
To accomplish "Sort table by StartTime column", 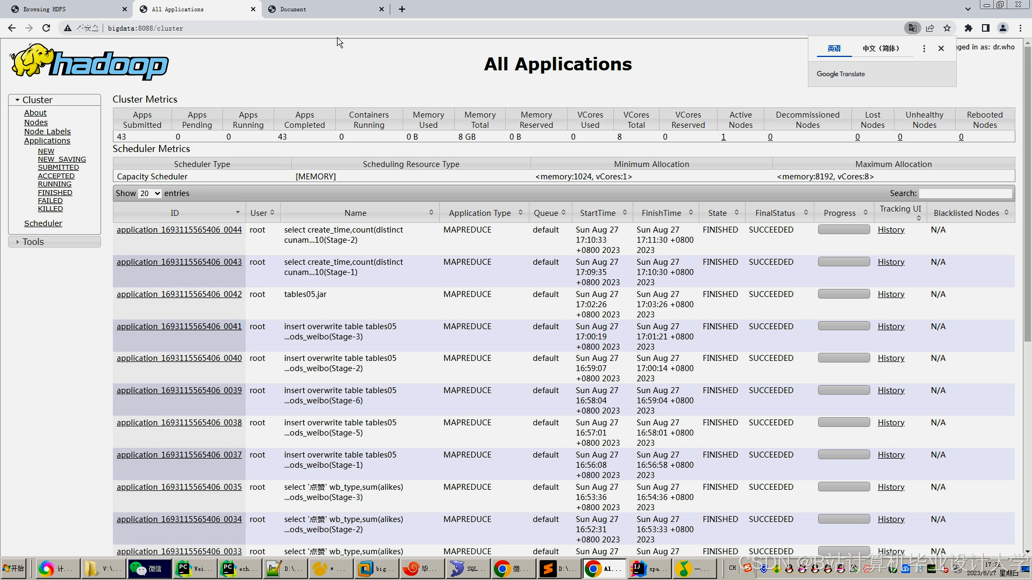I will [x=598, y=213].
